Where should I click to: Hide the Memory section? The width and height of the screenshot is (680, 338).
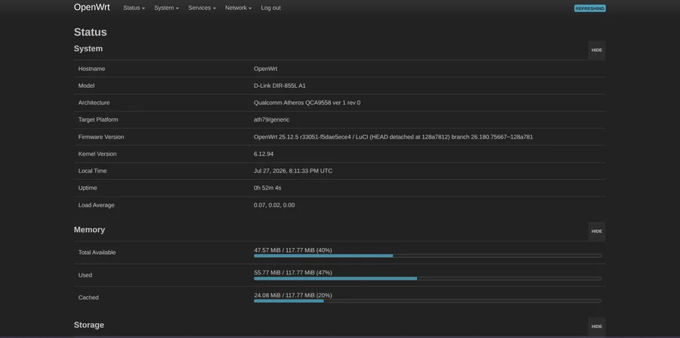click(x=597, y=231)
